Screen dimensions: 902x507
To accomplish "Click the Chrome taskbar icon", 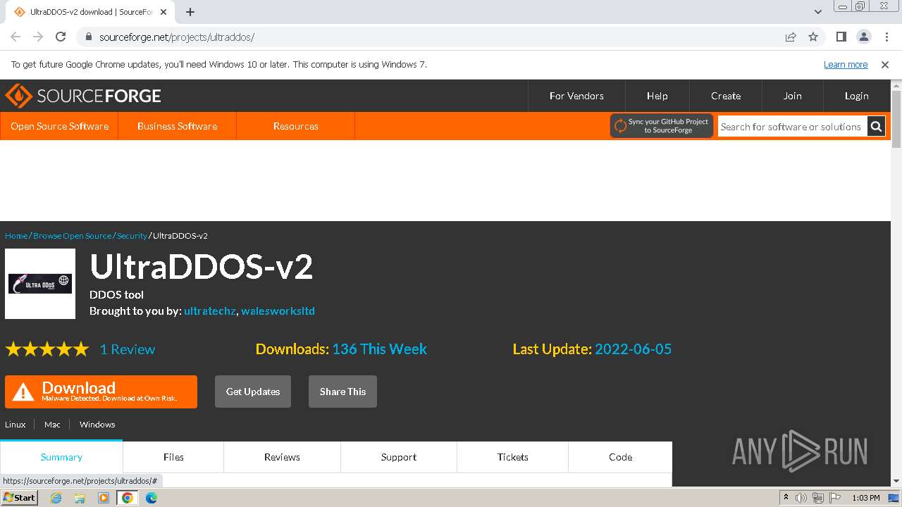I will click(128, 498).
